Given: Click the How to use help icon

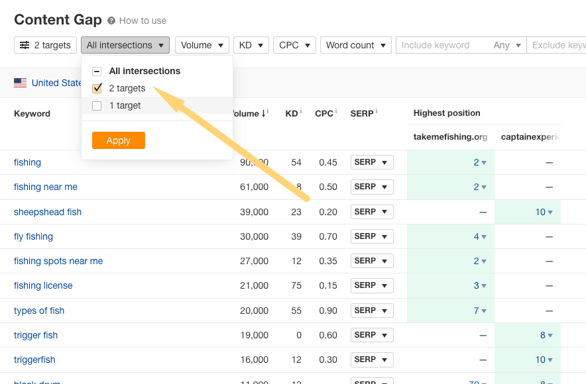Looking at the screenshot, I should click(111, 21).
